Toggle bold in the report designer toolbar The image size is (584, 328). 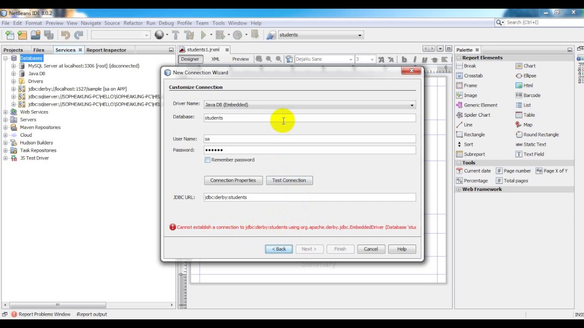pyautogui.click(x=404, y=59)
